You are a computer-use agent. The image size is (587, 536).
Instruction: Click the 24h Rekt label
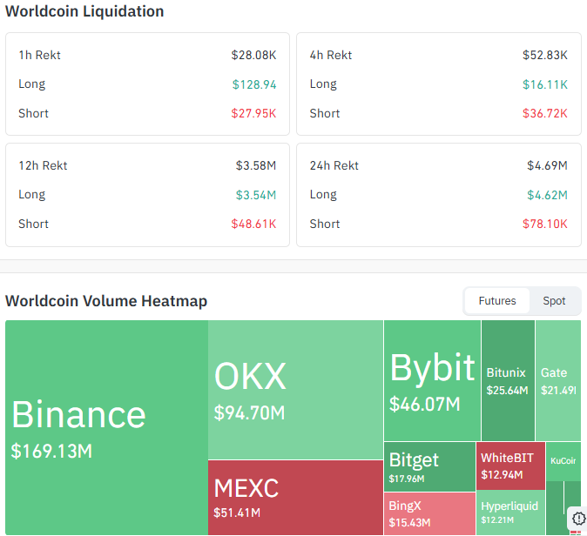334,165
